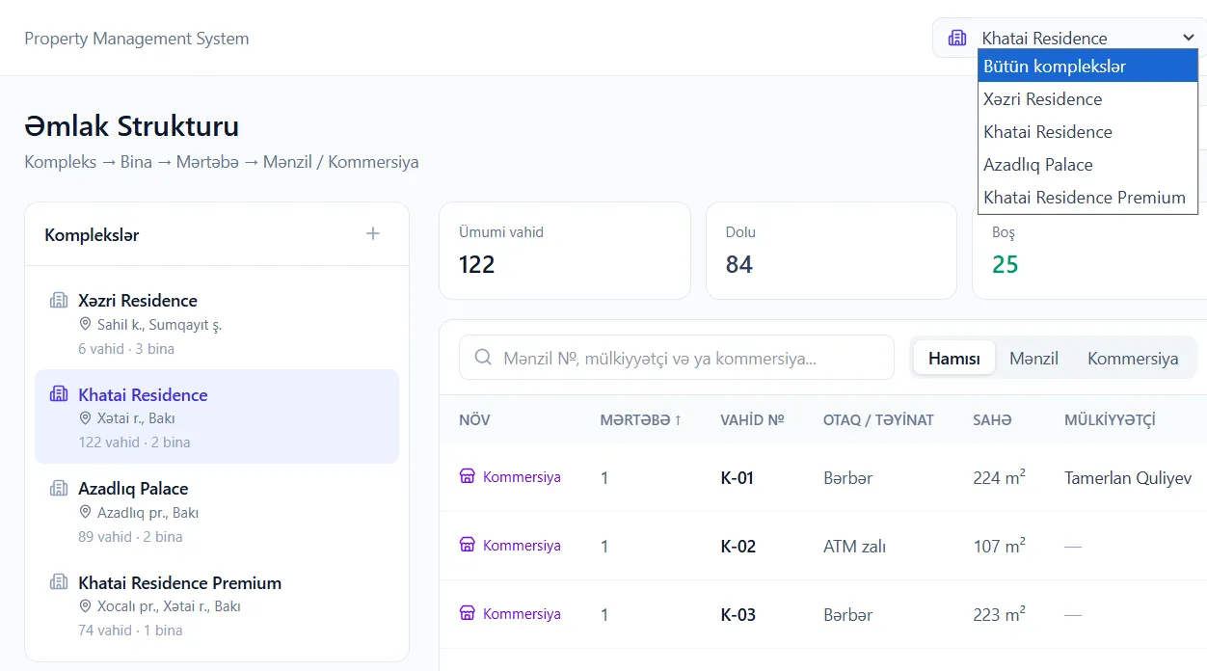Viewport: 1207px width, 671px height.
Task: Open the K-02 ATM zalı row
Action: click(822, 546)
